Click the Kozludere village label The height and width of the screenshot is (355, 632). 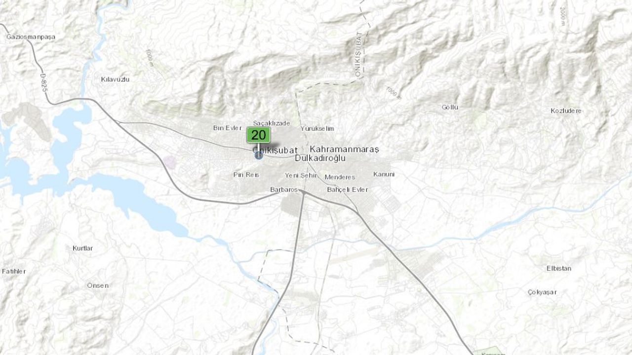[x=566, y=110]
